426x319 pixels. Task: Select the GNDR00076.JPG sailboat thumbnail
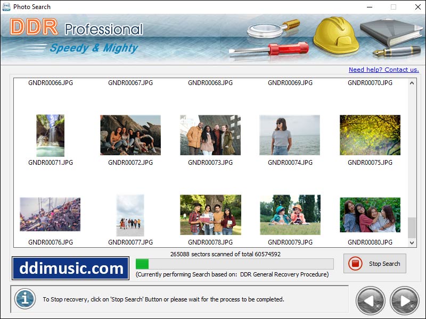click(x=51, y=215)
